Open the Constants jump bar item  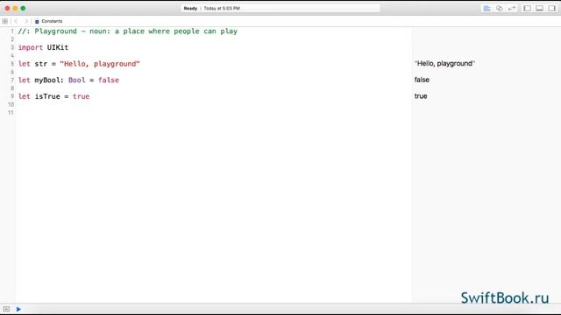[x=49, y=21]
